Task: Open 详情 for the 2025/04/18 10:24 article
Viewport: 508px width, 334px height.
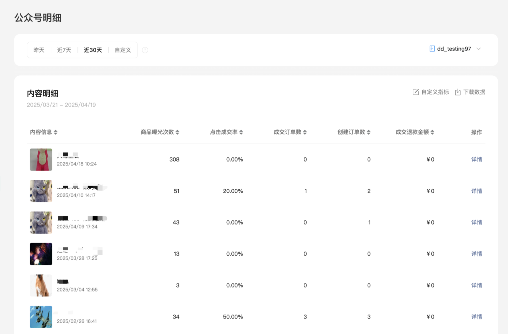Action: pyautogui.click(x=476, y=159)
